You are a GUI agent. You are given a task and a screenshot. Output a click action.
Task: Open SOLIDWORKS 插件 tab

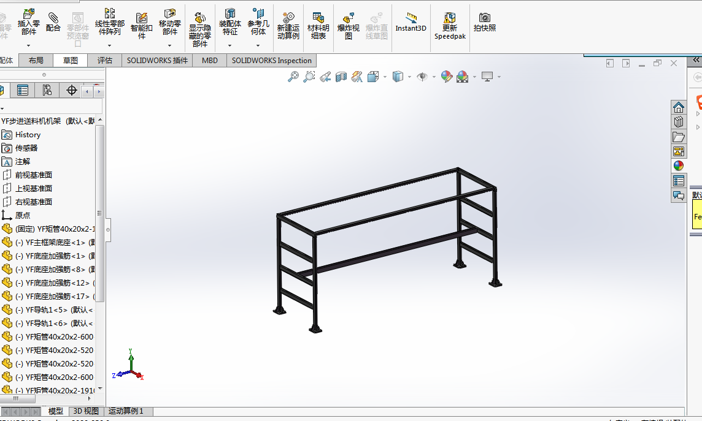coord(157,60)
